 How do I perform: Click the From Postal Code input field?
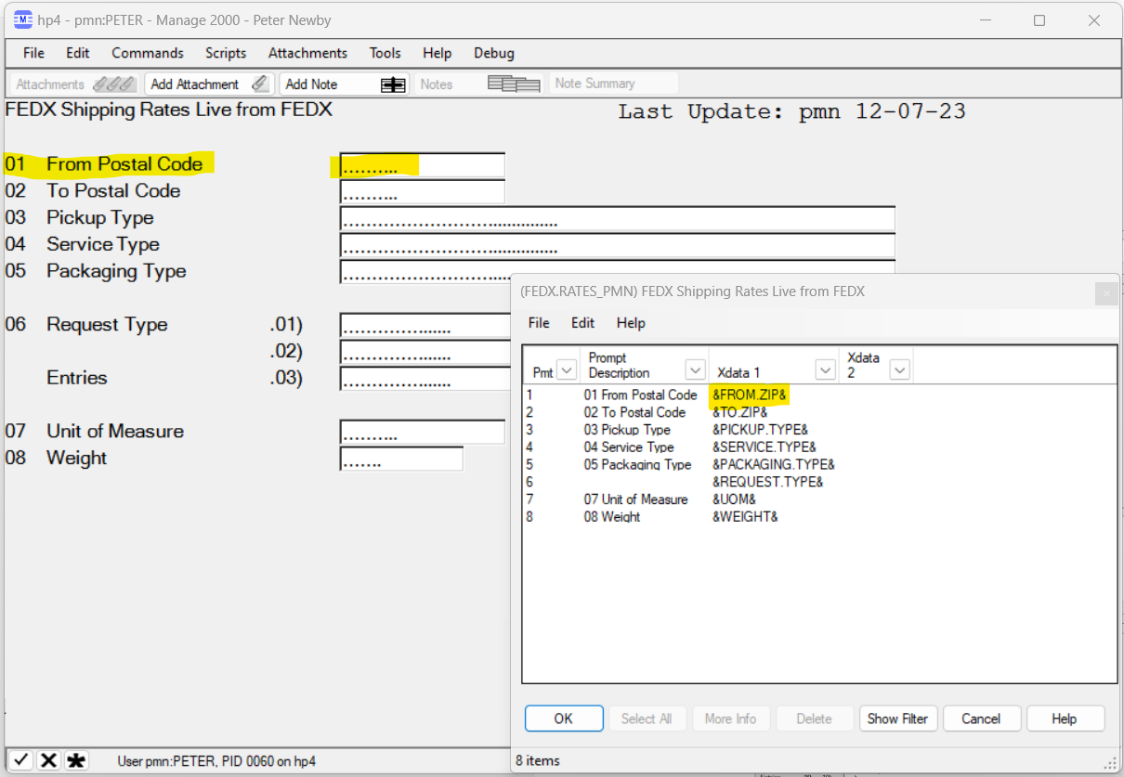tap(423, 165)
